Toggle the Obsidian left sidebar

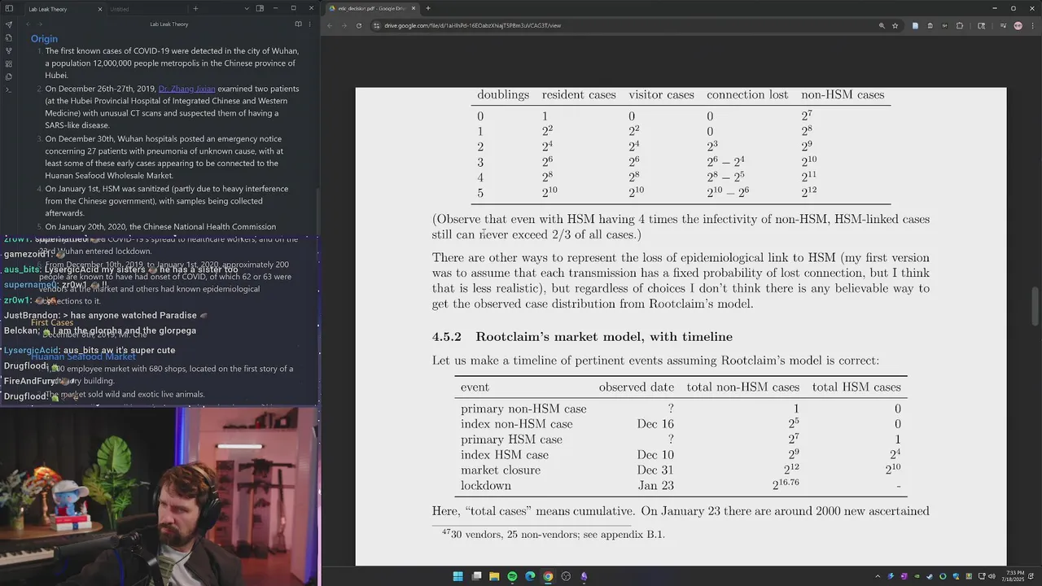[x=9, y=9]
